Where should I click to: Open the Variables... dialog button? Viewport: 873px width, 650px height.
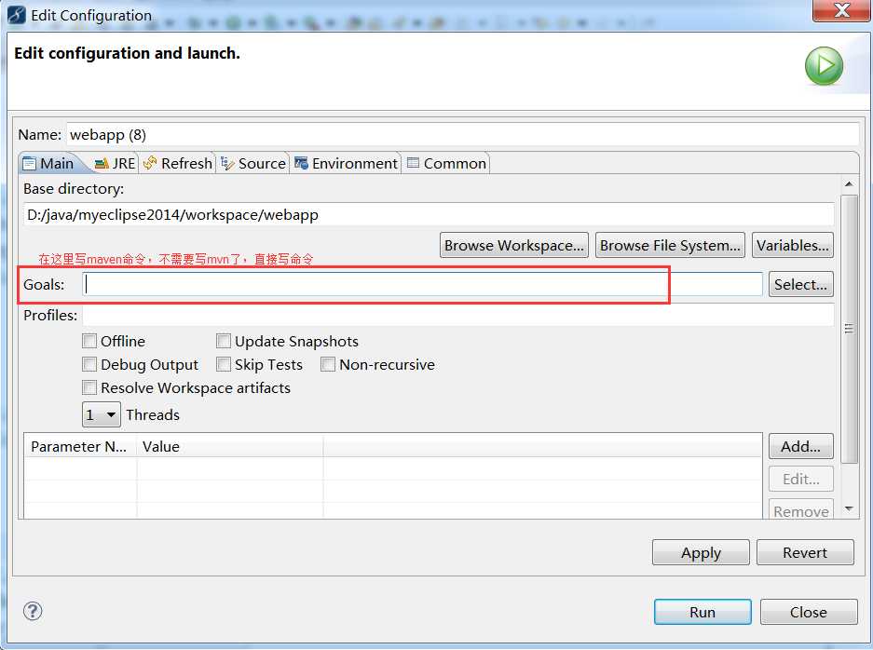pyautogui.click(x=792, y=246)
